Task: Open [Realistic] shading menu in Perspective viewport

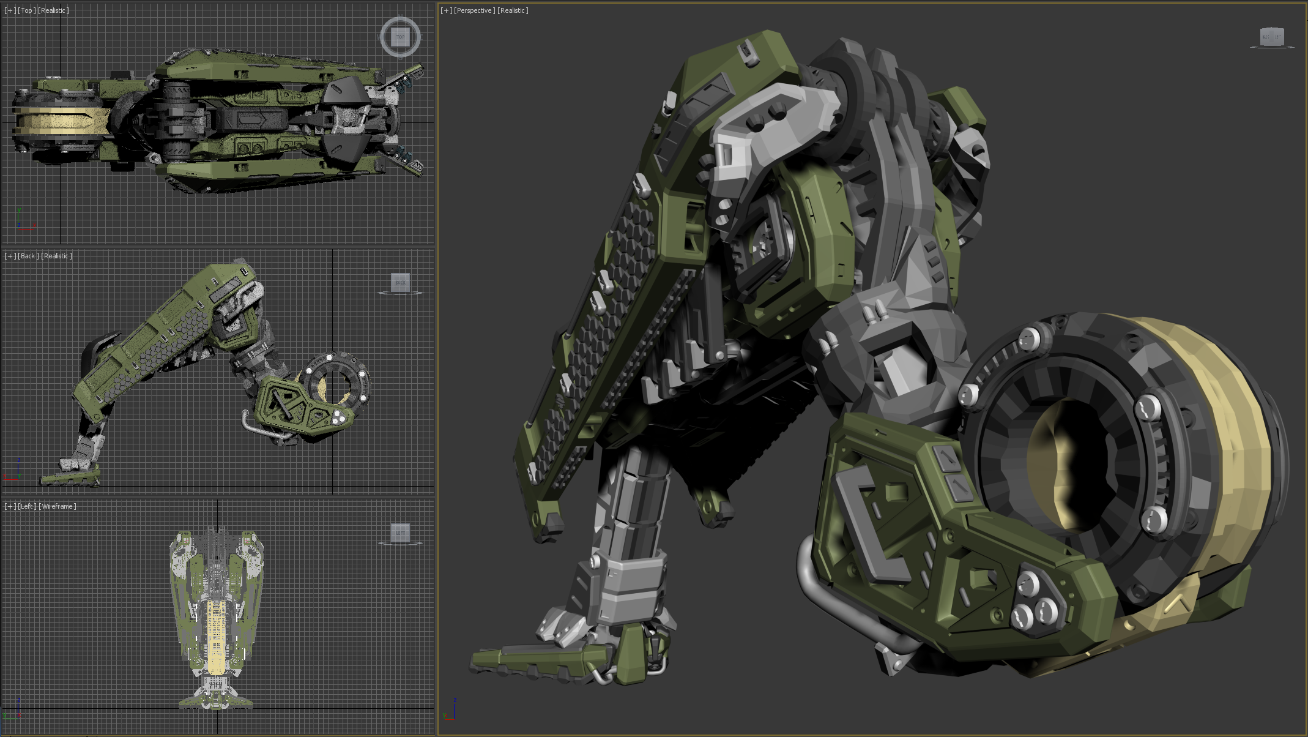Action: click(x=513, y=10)
